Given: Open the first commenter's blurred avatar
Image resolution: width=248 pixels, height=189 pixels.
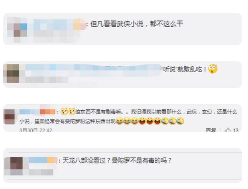Looking at the screenshot, I should [17, 30].
